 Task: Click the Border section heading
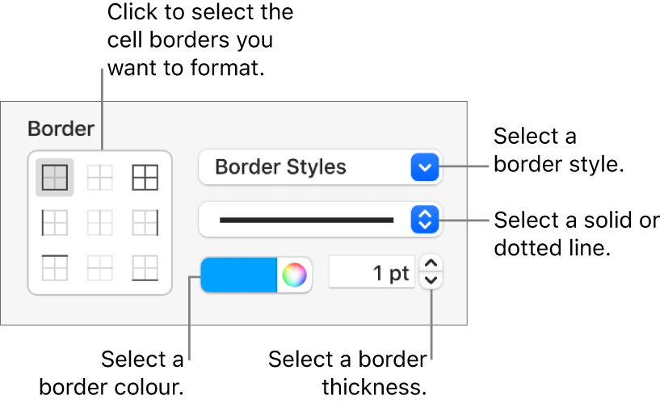[61, 128]
